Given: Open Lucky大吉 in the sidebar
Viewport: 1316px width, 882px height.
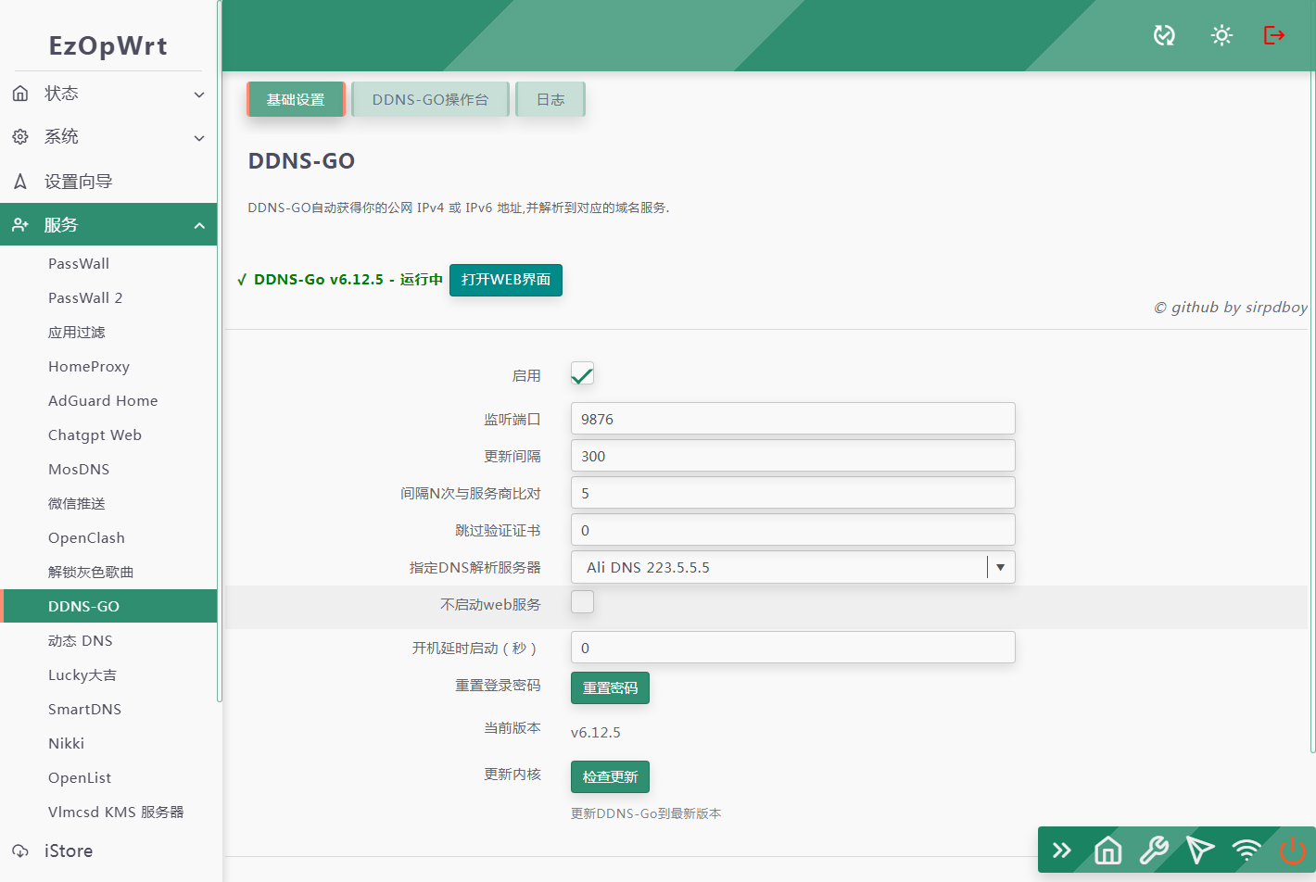Looking at the screenshot, I should tap(82, 674).
